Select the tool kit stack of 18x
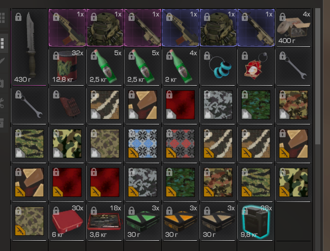330x251 pixels. 105,221
